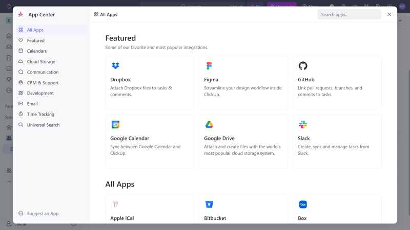The width and height of the screenshot is (410, 230).
Task: Click the Google Drive triangle icon
Action: 209,125
